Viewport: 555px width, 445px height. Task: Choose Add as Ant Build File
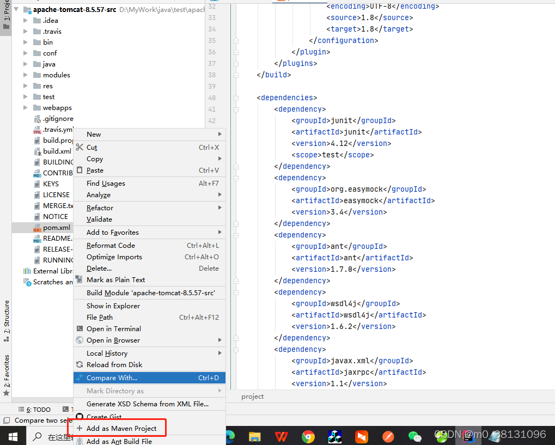[x=149, y=441]
